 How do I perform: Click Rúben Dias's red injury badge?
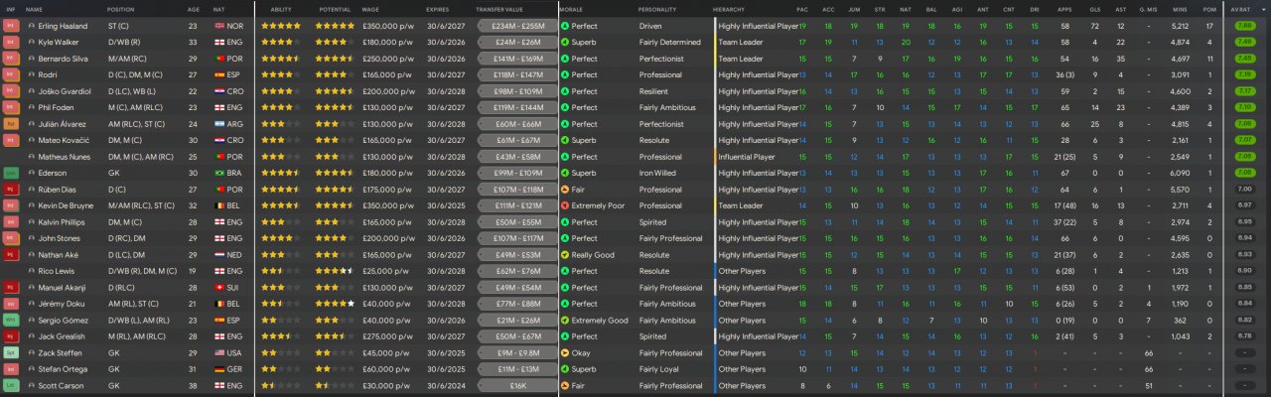click(11, 190)
